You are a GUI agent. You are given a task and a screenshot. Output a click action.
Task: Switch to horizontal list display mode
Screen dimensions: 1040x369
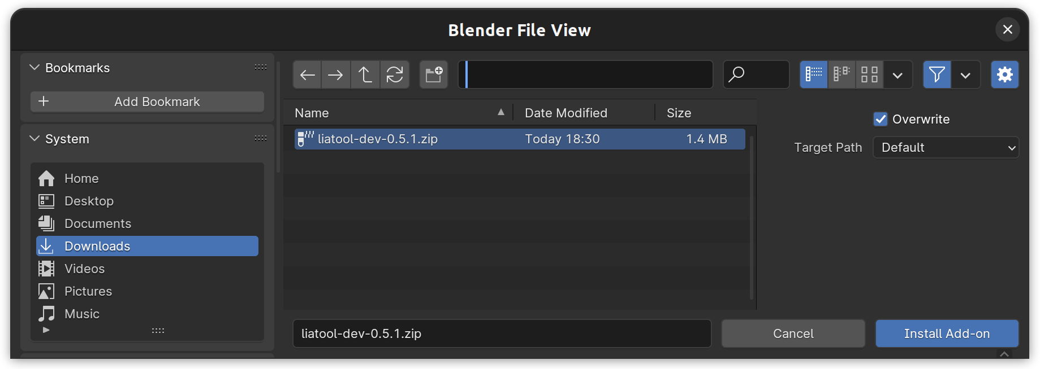click(x=842, y=74)
